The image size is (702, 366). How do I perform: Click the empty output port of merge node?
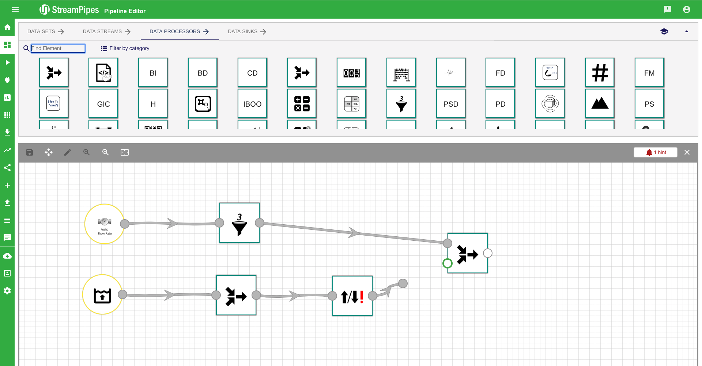coord(488,253)
